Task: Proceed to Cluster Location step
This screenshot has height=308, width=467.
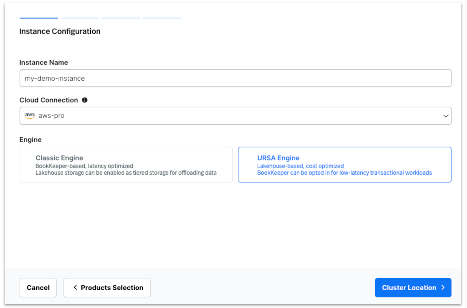Action: pyautogui.click(x=413, y=288)
